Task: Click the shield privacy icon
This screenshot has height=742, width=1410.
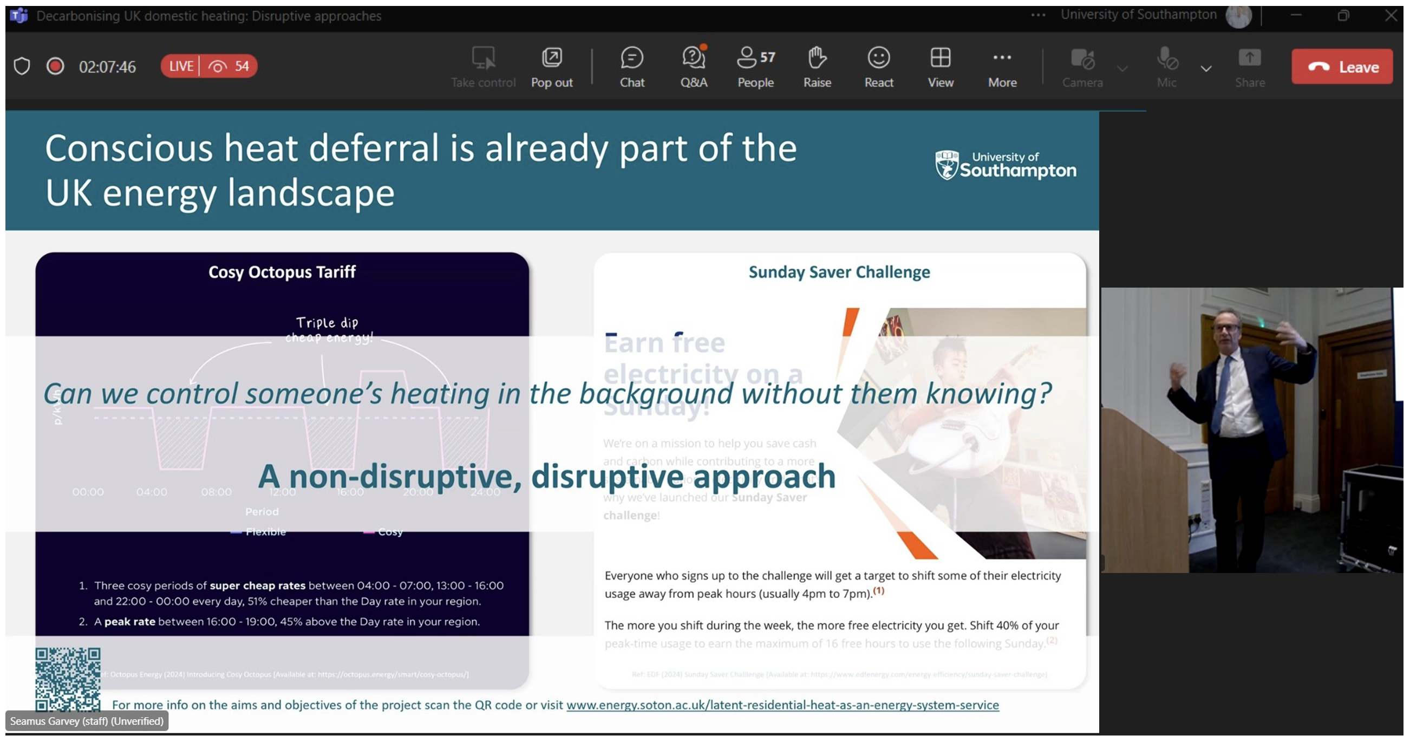Action: (x=22, y=66)
